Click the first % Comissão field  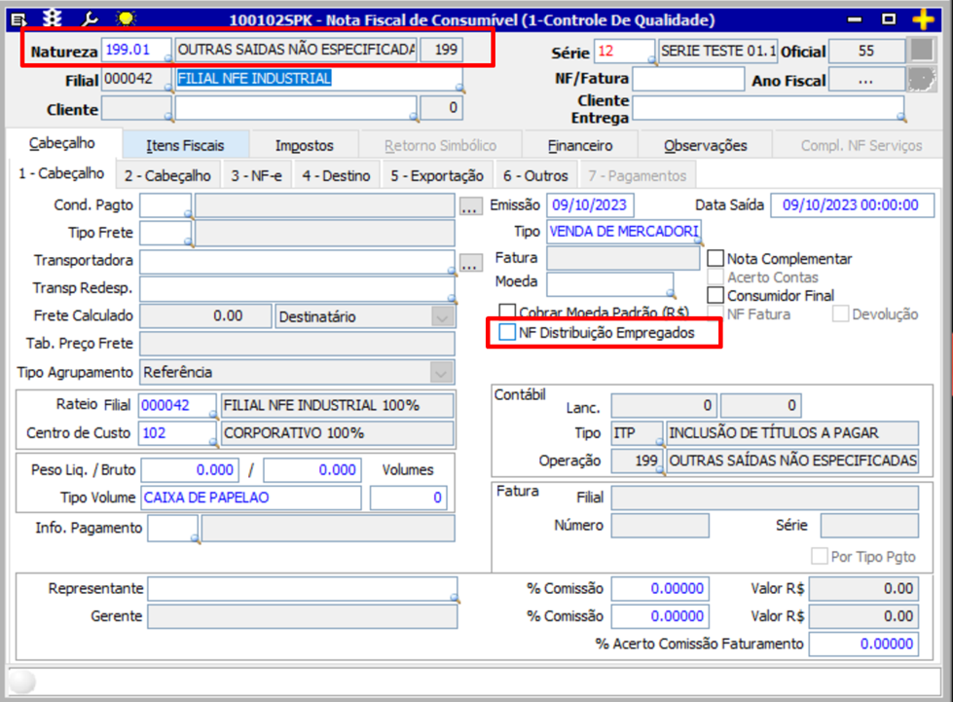click(660, 588)
